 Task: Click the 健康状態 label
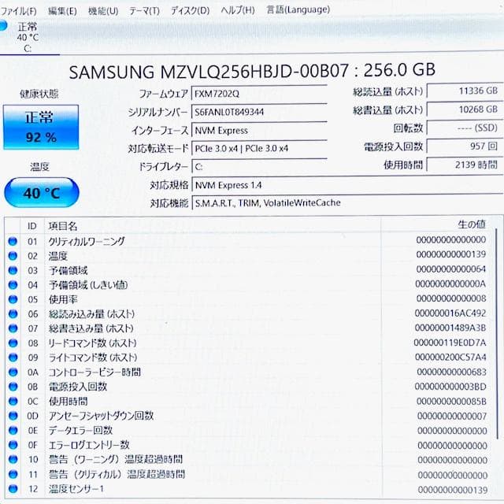[x=39, y=94]
